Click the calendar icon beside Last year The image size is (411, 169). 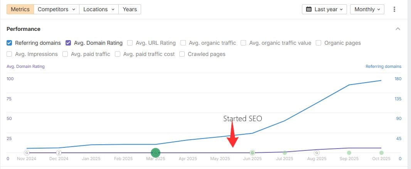point(309,9)
